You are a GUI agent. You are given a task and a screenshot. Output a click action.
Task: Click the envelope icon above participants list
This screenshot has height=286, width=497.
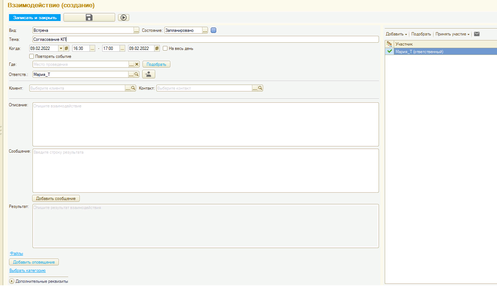pyautogui.click(x=477, y=34)
